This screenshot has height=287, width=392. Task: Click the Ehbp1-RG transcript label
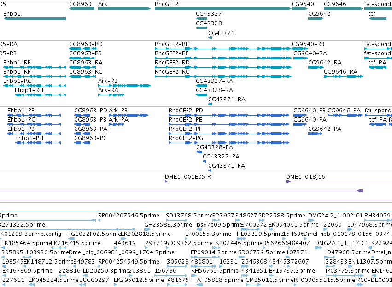point(17,81)
